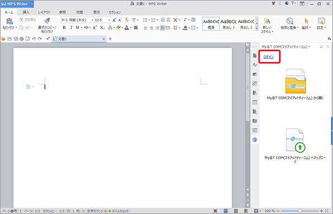
Task: Click the My@T COM open-from folder icon
Action: click(296, 81)
